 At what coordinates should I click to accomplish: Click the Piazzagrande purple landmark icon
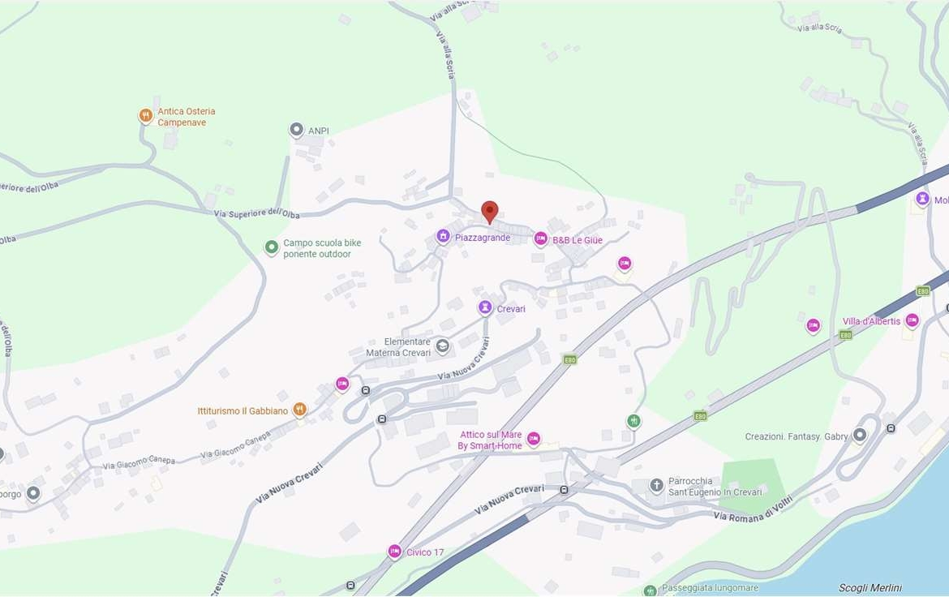tap(443, 236)
